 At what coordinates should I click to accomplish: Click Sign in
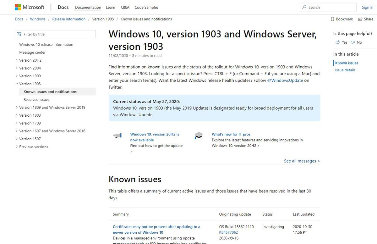pos(367,7)
